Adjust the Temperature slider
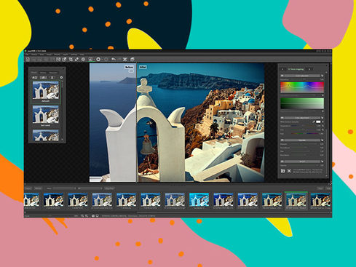The height and width of the screenshot is (267, 356). point(303,126)
